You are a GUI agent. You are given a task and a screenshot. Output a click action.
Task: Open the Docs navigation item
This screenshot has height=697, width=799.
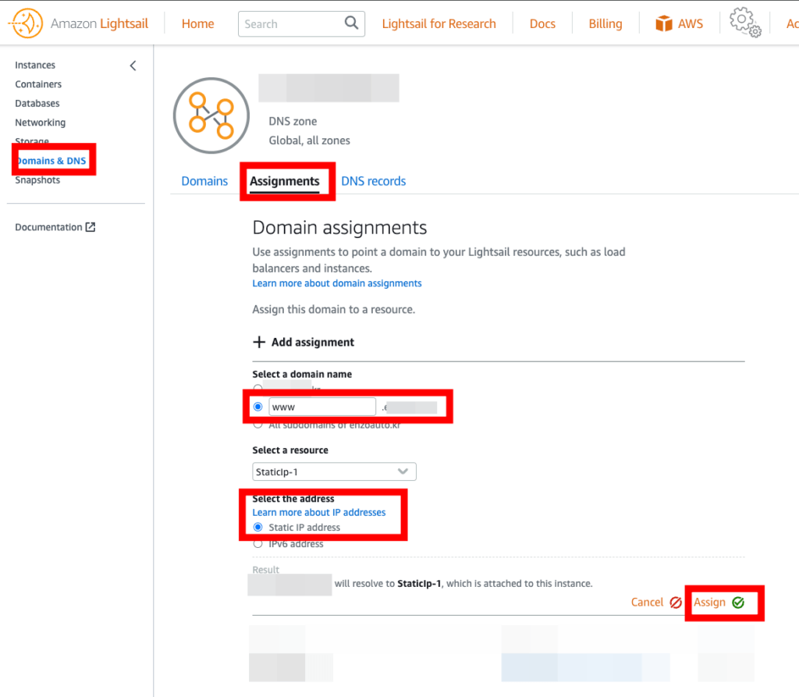[x=542, y=24]
